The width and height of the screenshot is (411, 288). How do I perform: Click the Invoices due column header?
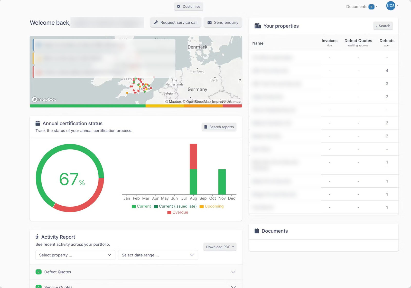330,43
